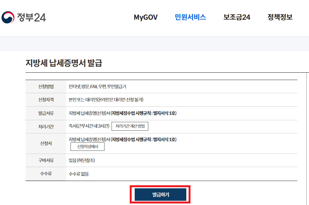Click the 발급서류 row label

tap(46, 113)
